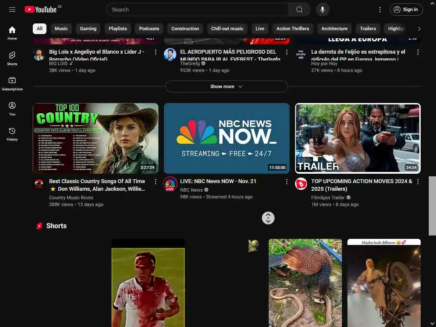
Task: Open Best Classic Country Songs title
Action: (97, 185)
